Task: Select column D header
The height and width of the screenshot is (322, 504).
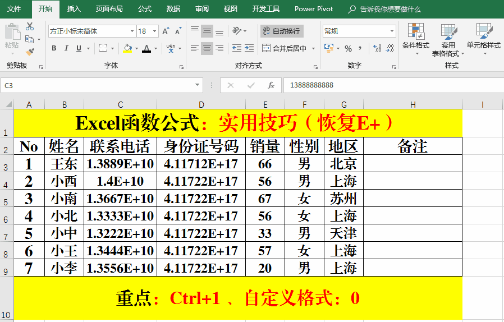Action: tap(201, 104)
